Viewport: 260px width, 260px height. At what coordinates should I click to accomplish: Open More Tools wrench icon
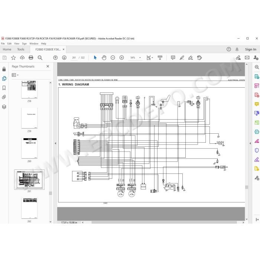(x=257, y=178)
